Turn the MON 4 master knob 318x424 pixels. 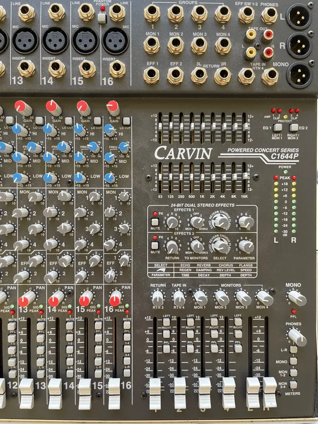tap(264, 298)
